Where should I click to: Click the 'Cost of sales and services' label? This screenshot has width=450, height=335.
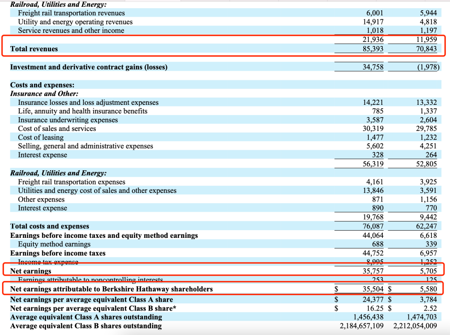point(57,129)
